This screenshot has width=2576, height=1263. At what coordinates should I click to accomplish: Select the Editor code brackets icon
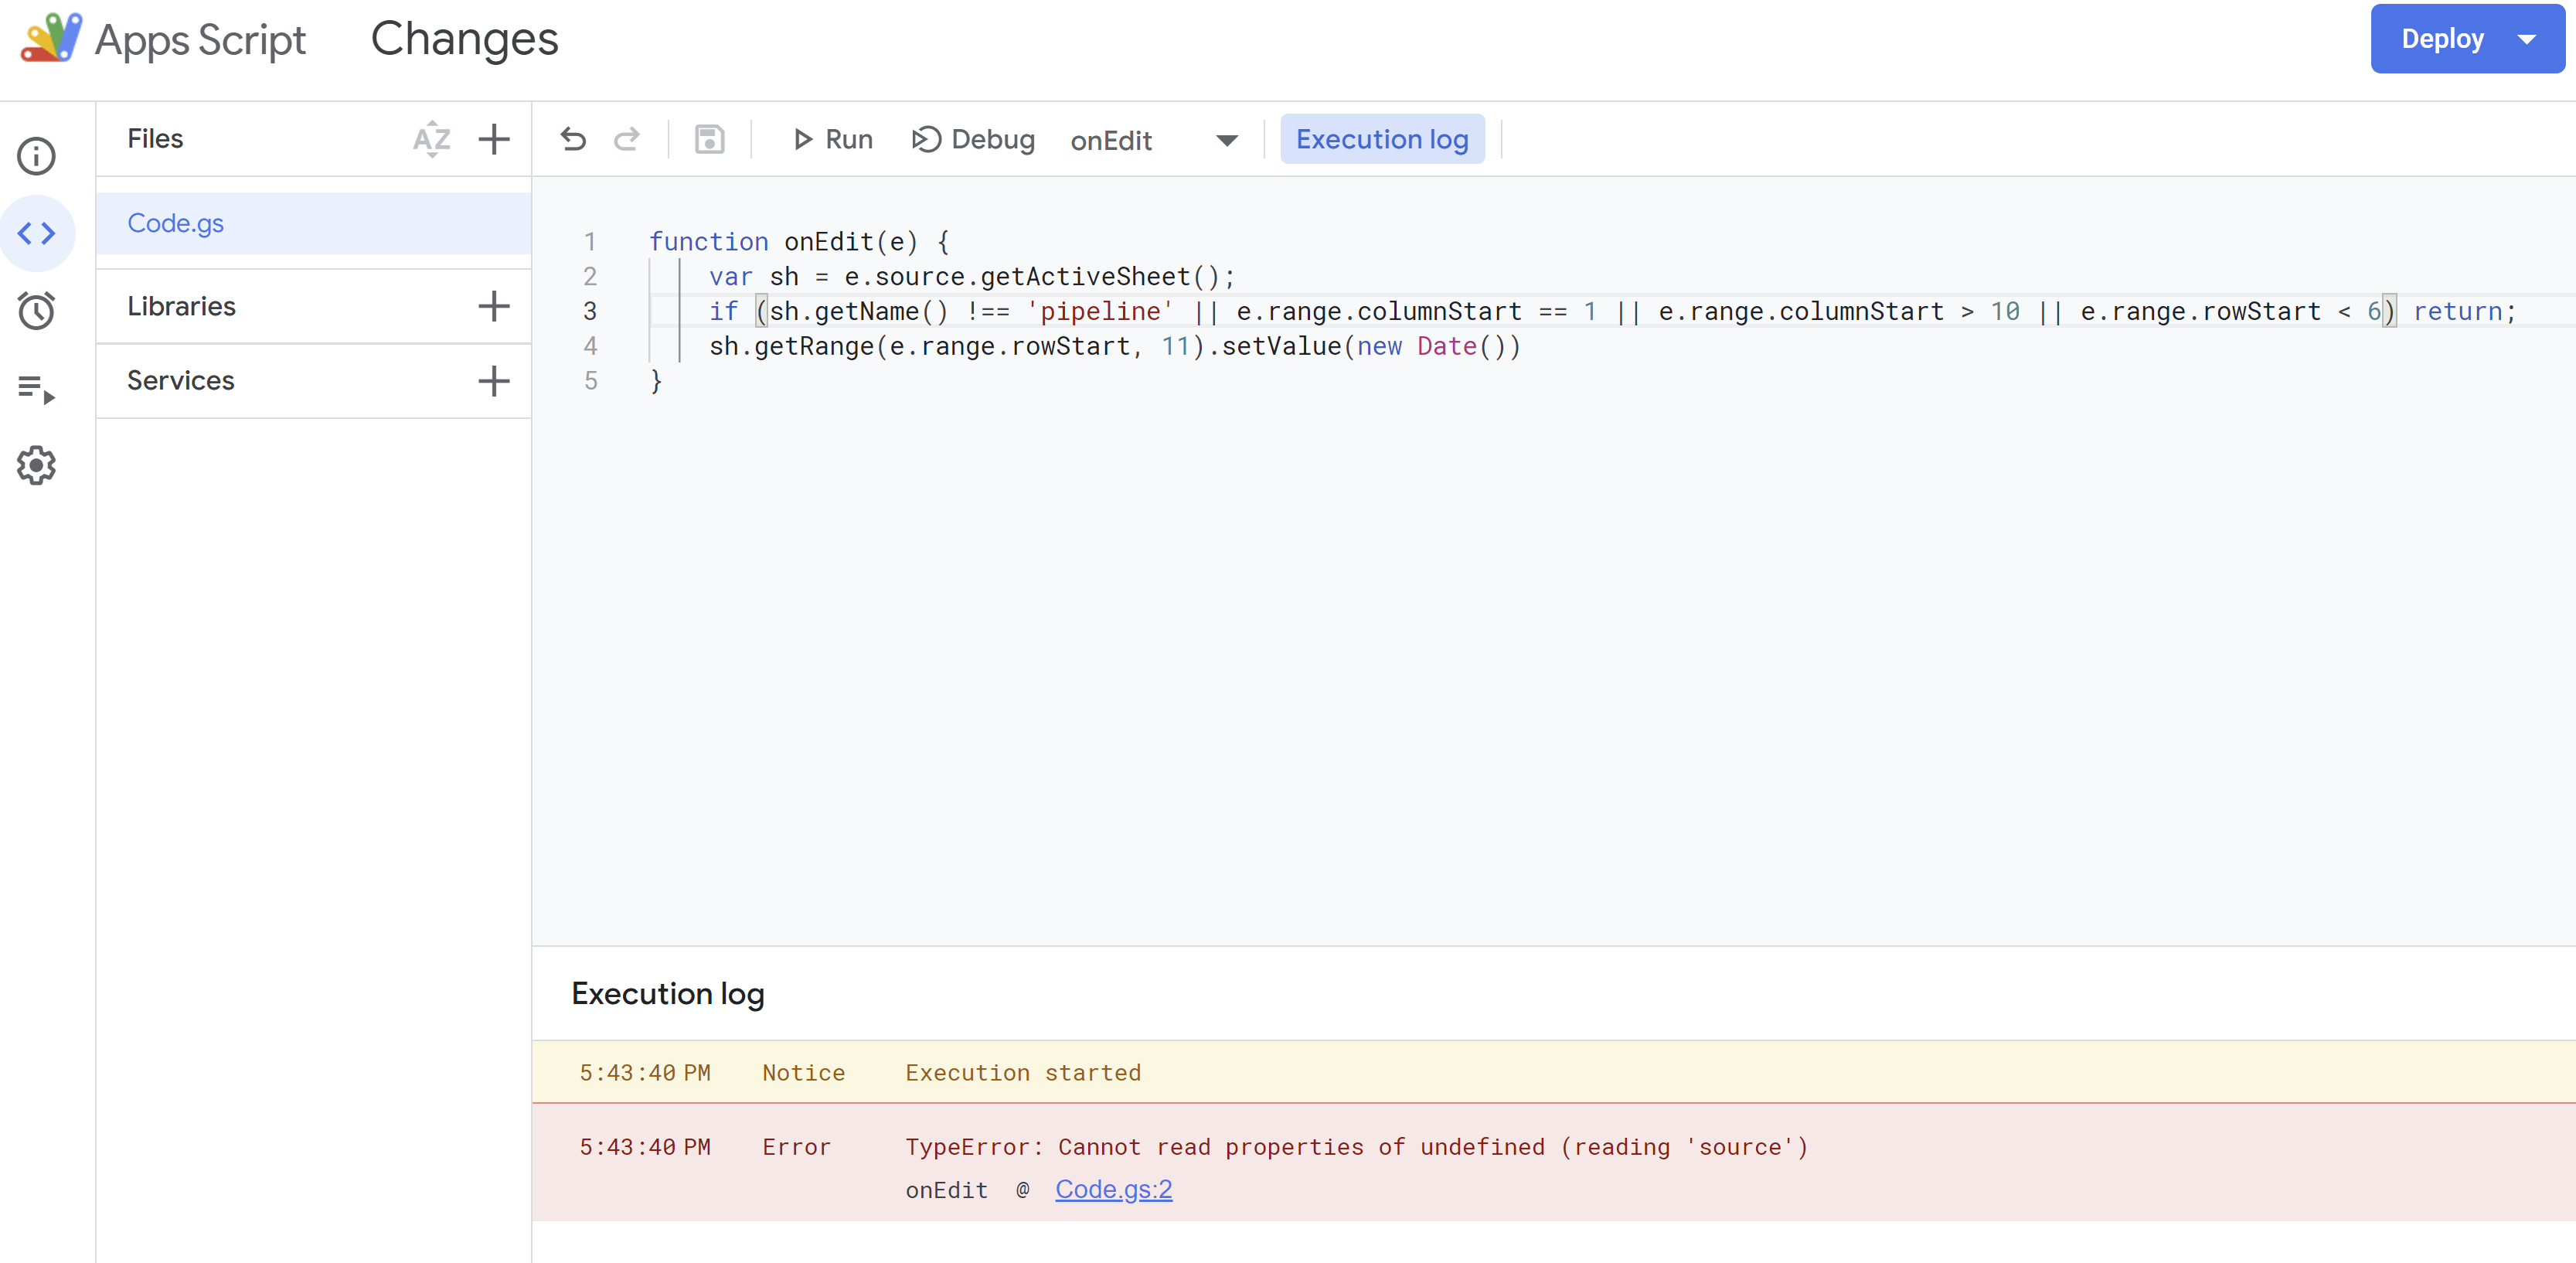37,233
